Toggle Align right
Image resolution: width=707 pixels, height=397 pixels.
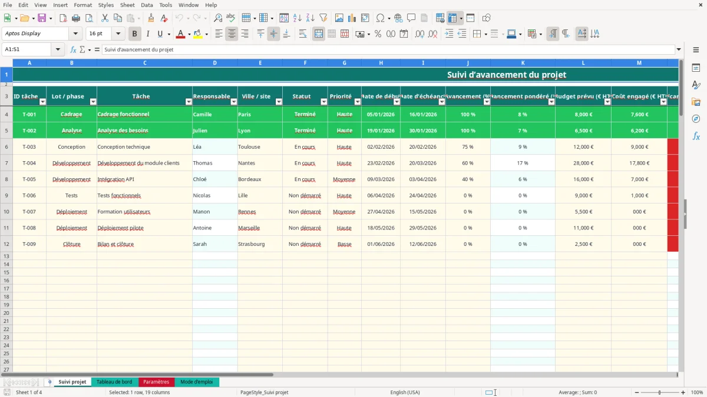point(245,34)
